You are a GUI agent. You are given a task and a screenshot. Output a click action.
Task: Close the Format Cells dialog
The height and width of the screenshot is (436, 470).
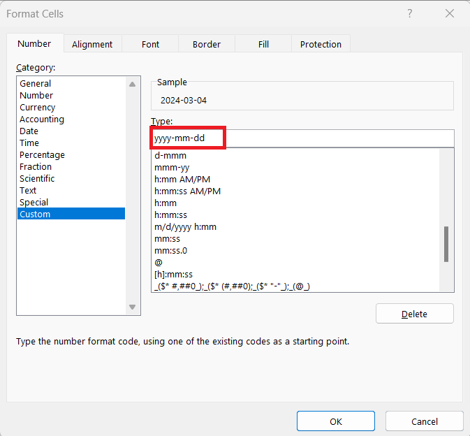(449, 13)
